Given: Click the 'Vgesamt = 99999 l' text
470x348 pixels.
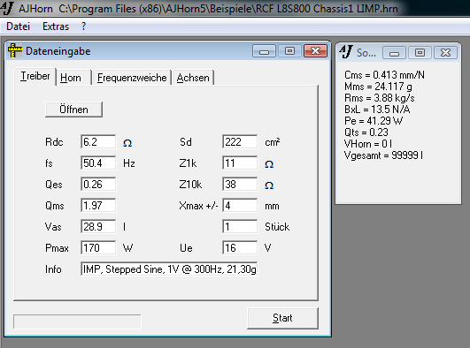Looking at the screenshot, I should click(x=383, y=155).
